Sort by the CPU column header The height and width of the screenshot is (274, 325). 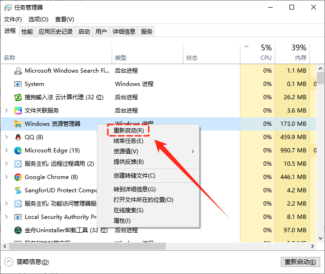[258, 54]
